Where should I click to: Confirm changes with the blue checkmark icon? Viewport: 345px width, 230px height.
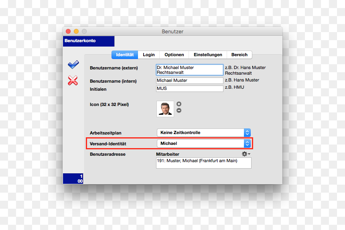point(73,64)
